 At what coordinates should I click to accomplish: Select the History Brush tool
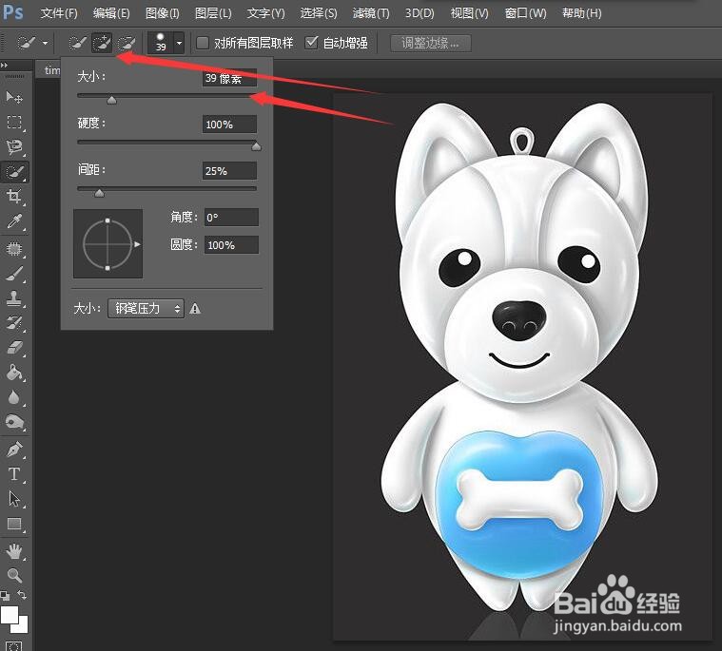click(14, 323)
